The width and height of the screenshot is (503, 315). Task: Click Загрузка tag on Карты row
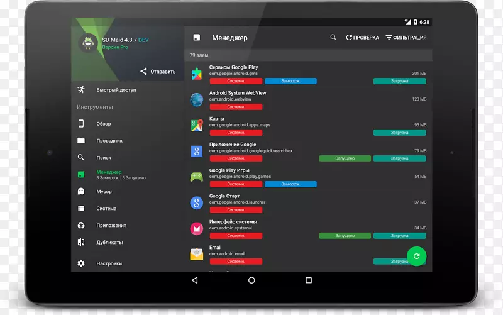click(x=400, y=133)
